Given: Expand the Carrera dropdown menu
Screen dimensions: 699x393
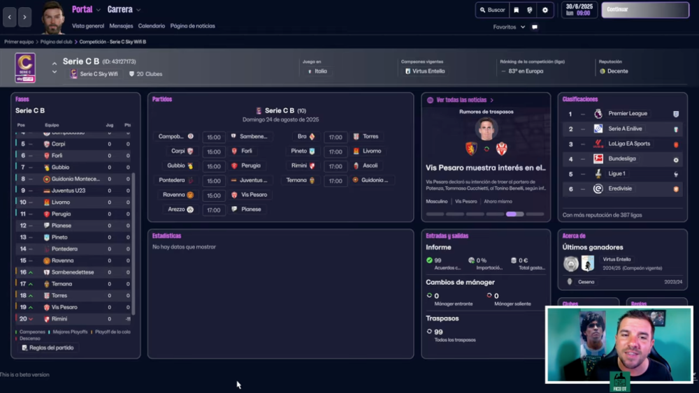Looking at the screenshot, I should 124,10.
